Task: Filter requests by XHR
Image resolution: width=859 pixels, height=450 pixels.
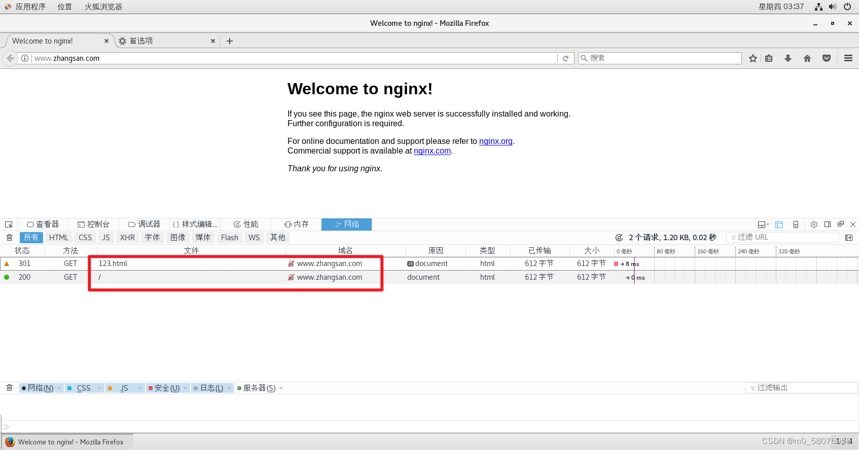Action: [x=127, y=238]
